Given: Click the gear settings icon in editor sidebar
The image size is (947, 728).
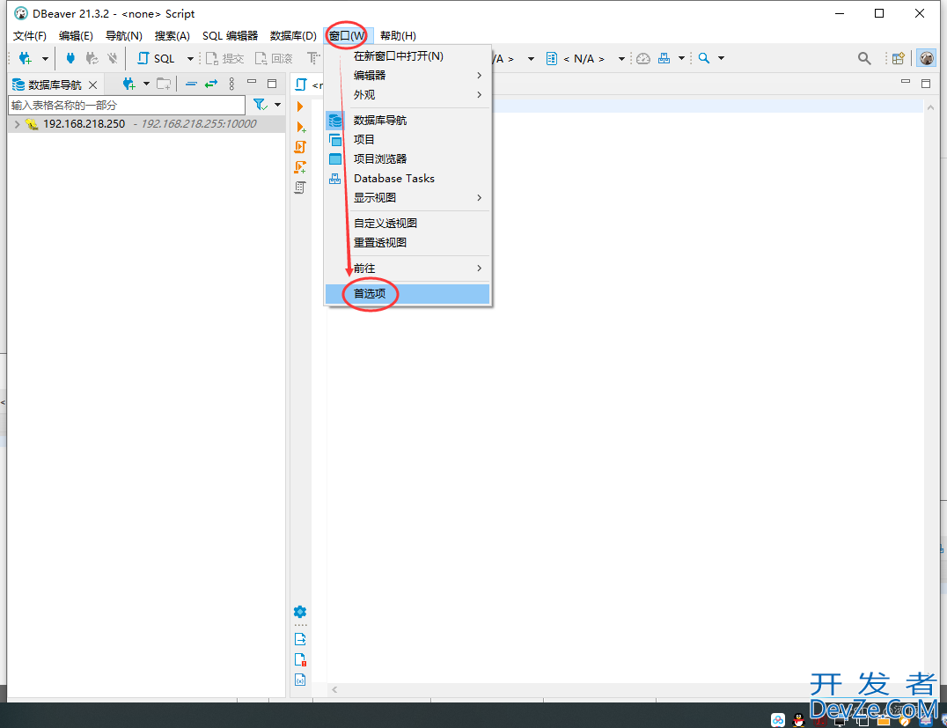Looking at the screenshot, I should [x=300, y=612].
